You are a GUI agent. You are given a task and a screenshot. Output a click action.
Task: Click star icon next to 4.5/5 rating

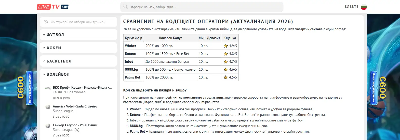(226, 77)
